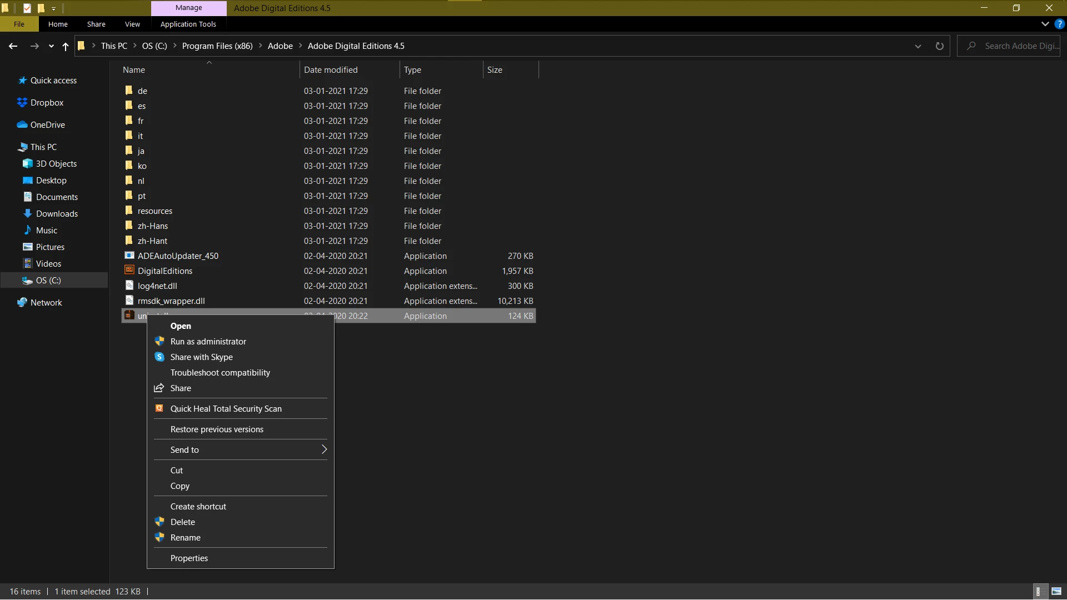The width and height of the screenshot is (1067, 600).
Task: Open the address bar history dropdown
Action: tap(918, 46)
